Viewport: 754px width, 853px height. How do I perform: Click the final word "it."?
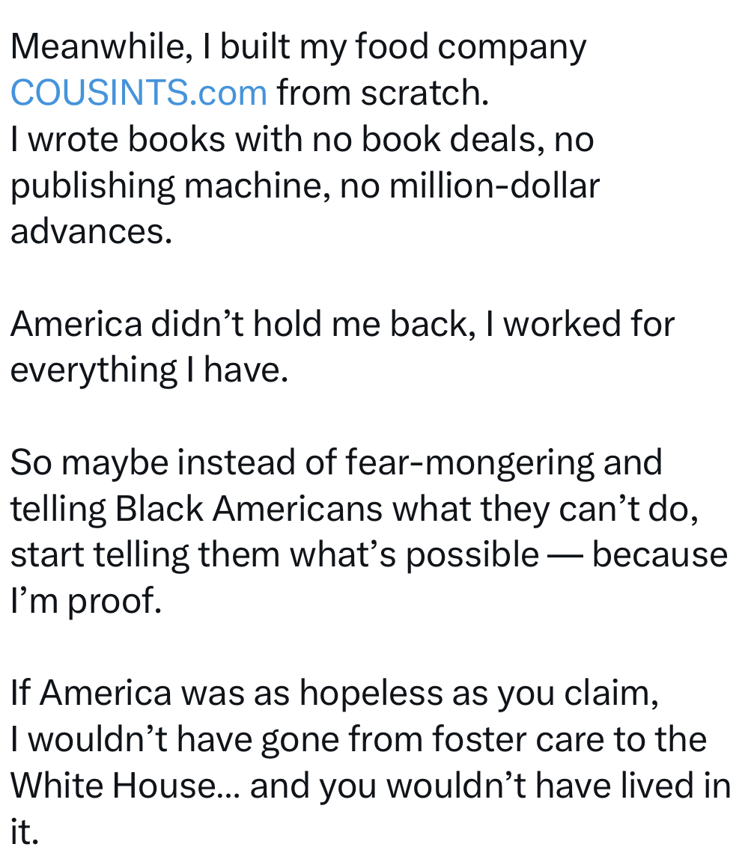tap(24, 832)
